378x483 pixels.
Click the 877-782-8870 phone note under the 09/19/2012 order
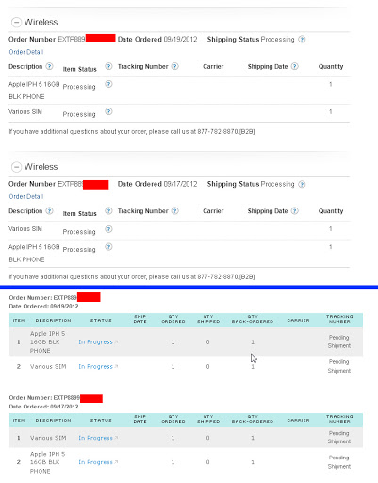point(132,132)
